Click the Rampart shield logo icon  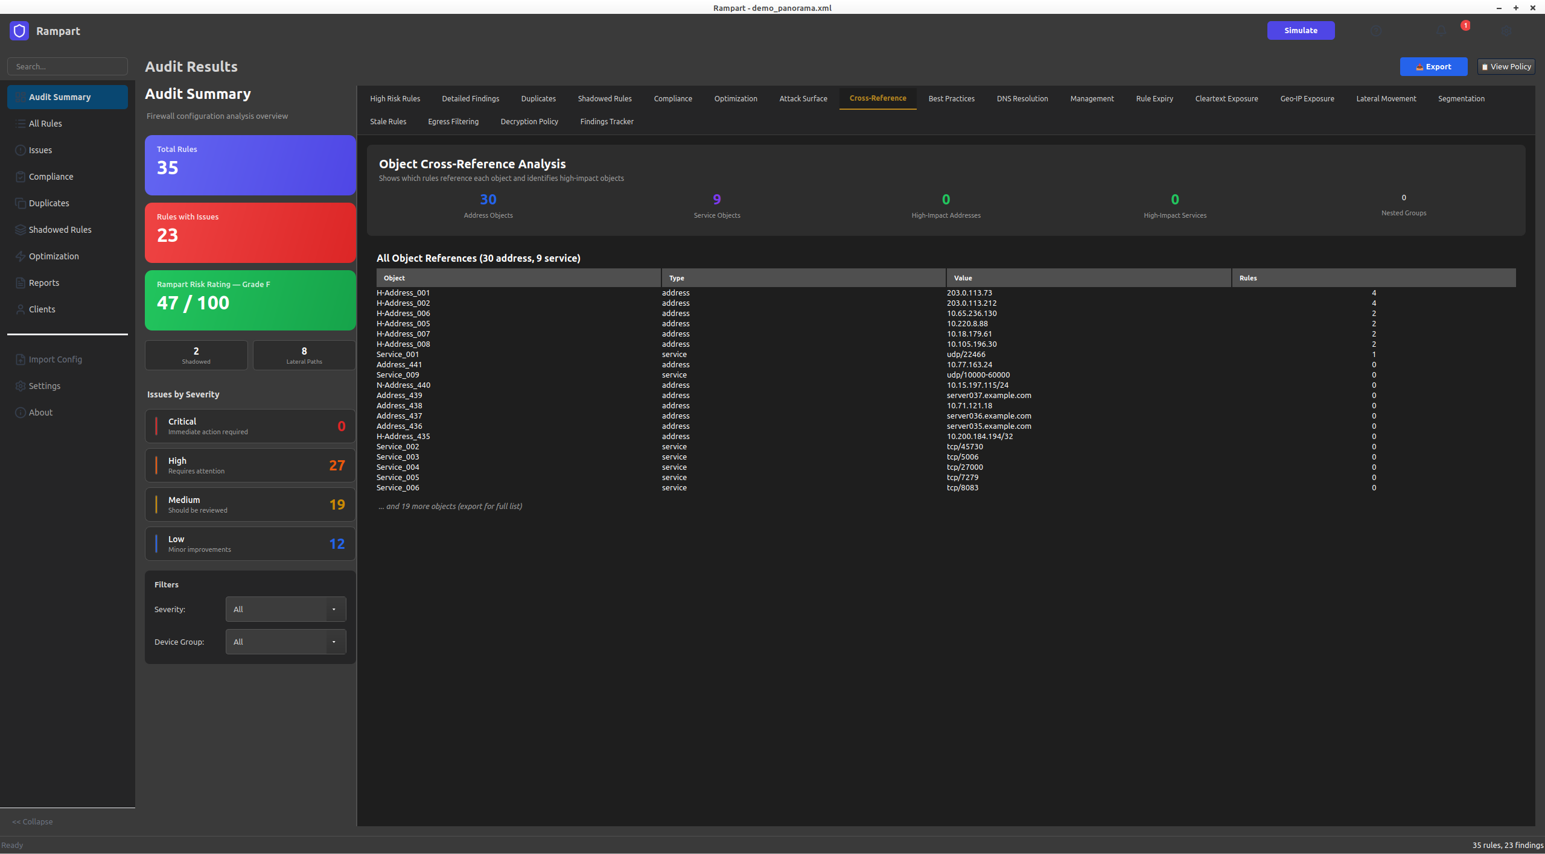[x=19, y=31]
